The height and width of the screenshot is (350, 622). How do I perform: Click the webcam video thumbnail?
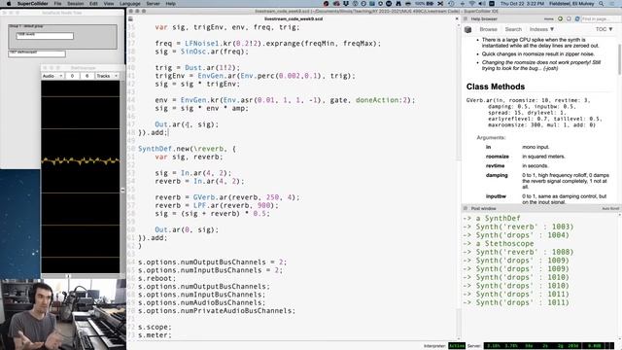[x=63, y=314]
